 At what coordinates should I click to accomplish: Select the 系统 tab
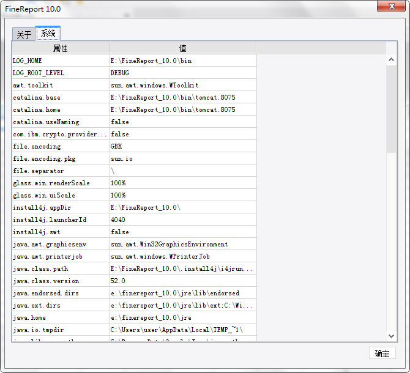pos(48,33)
